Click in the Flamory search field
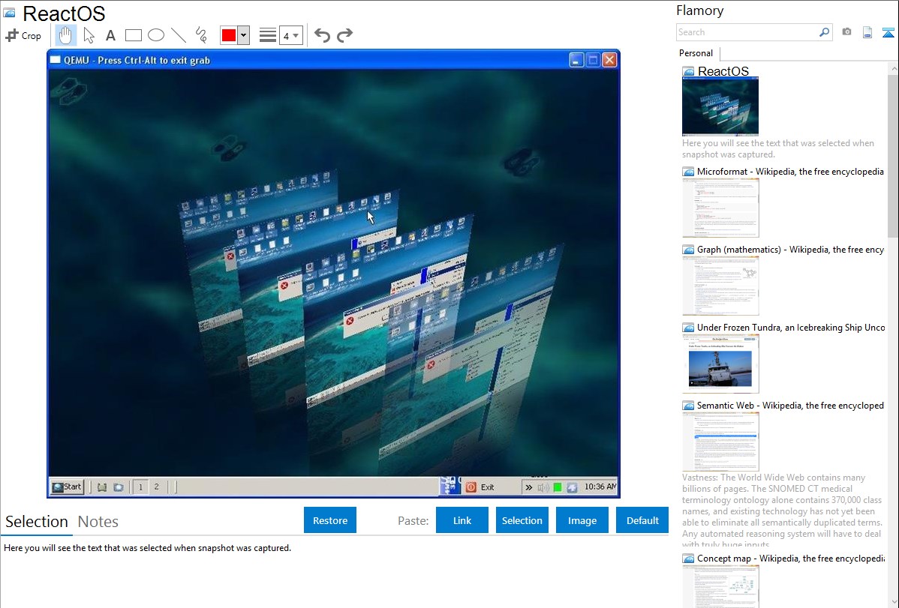The image size is (899, 608). 747,32
